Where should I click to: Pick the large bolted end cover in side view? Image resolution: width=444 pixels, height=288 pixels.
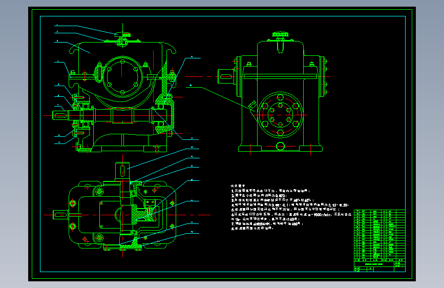[x=280, y=115]
